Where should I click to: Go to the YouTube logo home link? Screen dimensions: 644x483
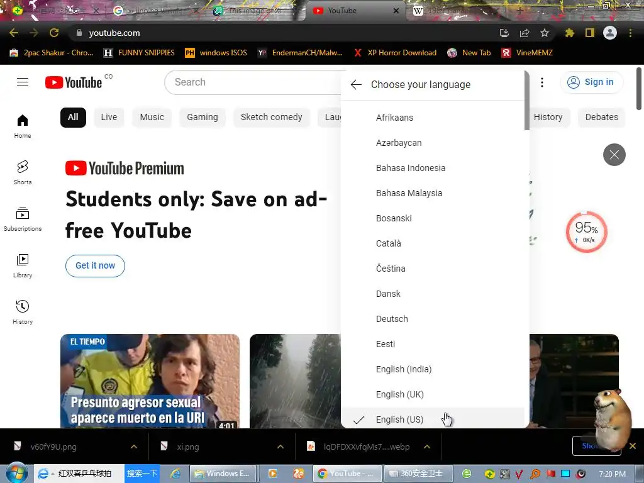[74, 82]
